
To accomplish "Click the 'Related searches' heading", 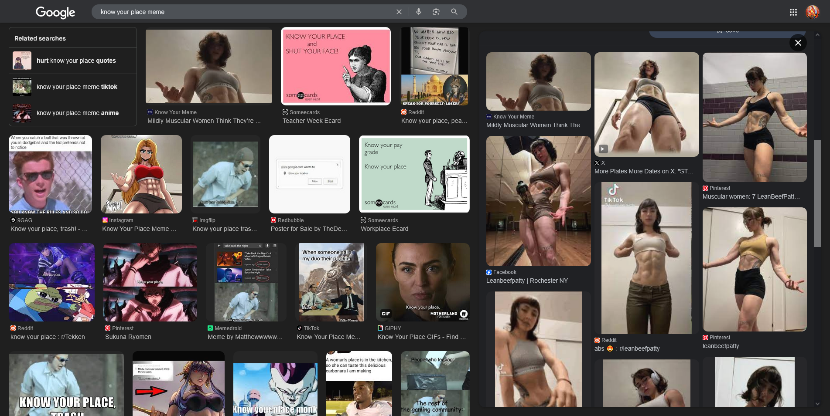I will click(x=40, y=38).
